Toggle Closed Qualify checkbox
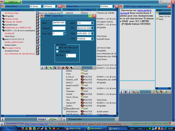The image size is (175, 131). pyautogui.click(x=57, y=51)
